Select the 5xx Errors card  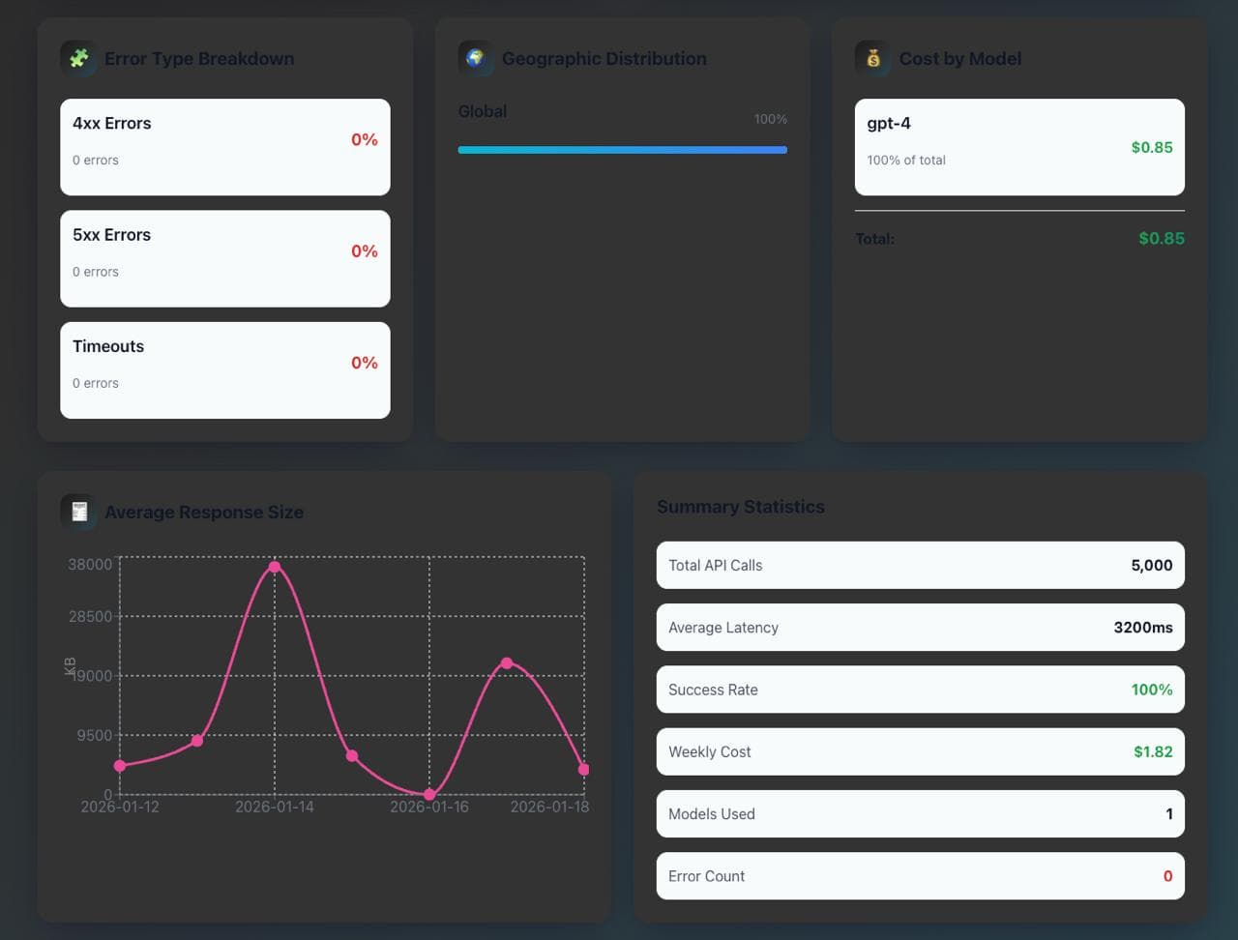[224, 258]
